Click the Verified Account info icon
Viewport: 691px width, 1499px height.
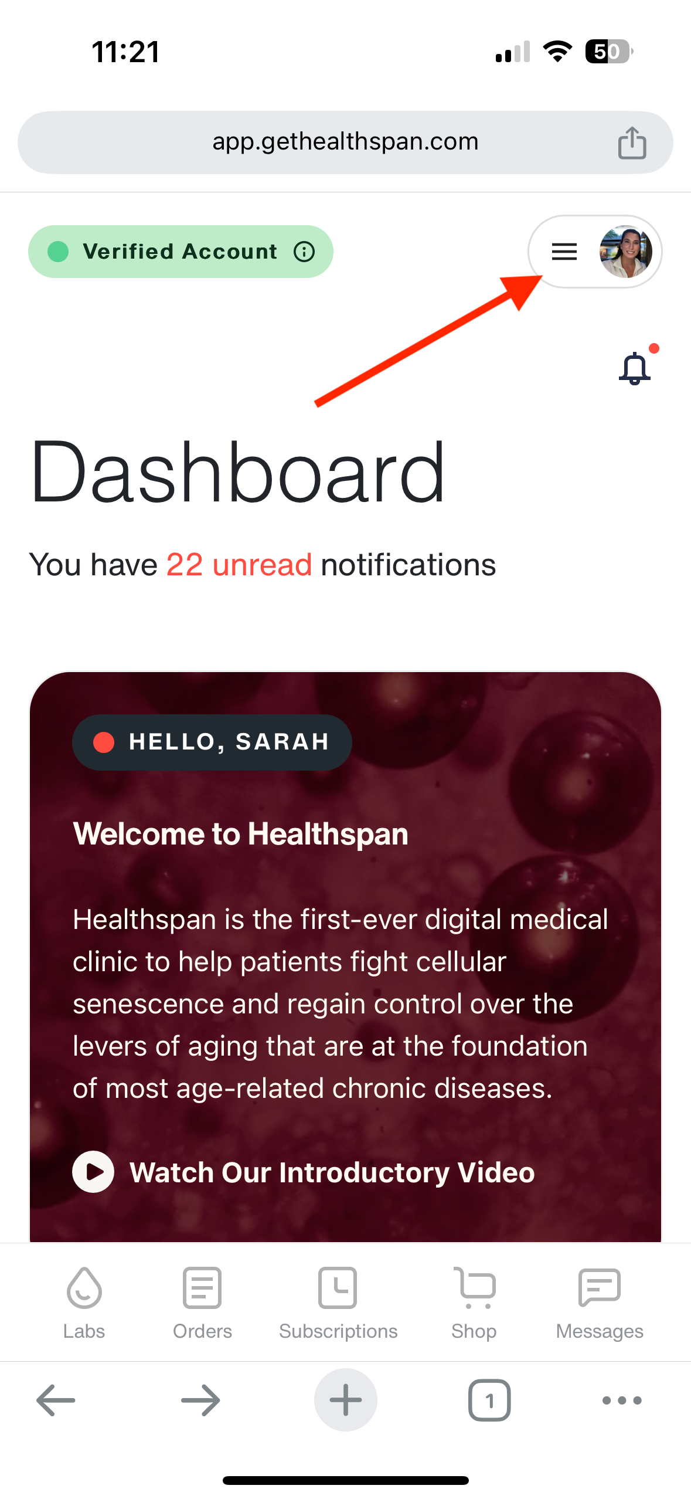pos(304,252)
